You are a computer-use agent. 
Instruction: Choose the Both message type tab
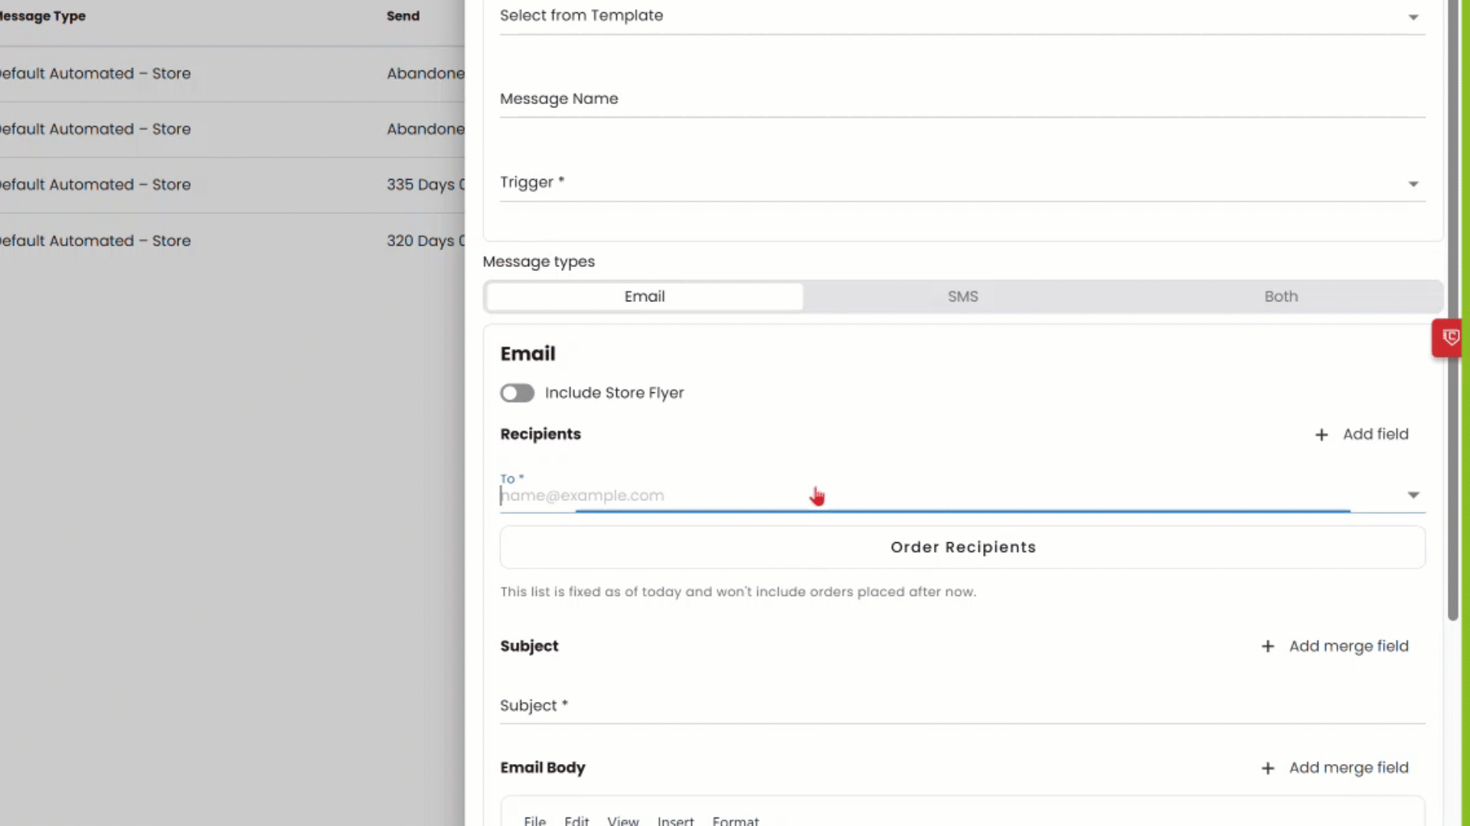click(1281, 297)
